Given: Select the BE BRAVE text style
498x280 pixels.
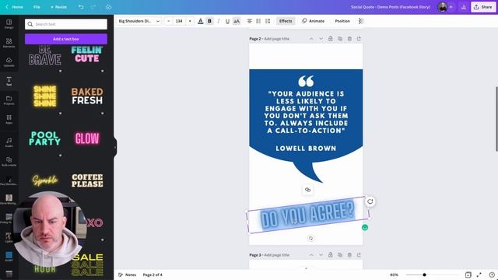Looking at the screenshot, I should point(45,56).
